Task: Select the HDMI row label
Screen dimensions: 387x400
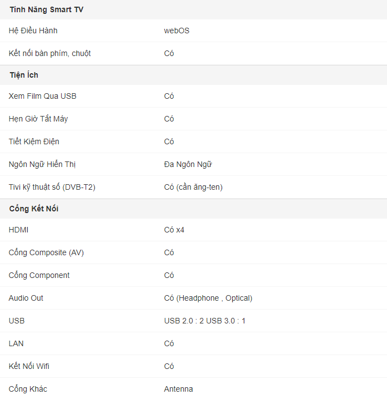Action: click(x=19, y=230)
